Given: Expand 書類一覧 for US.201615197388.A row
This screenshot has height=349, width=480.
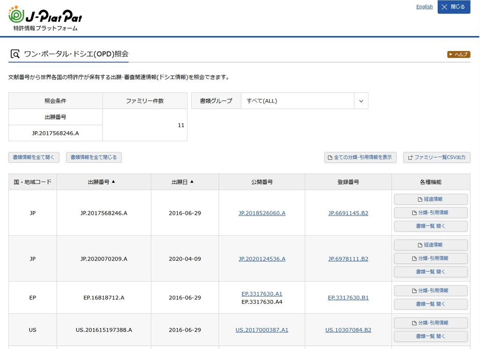Looking at the screenshot, I should pos(431,336).
